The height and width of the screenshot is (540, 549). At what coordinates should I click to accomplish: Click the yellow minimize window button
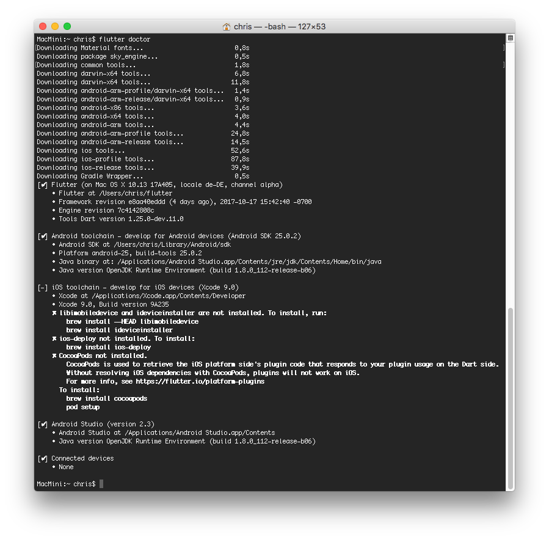point(55,26)
